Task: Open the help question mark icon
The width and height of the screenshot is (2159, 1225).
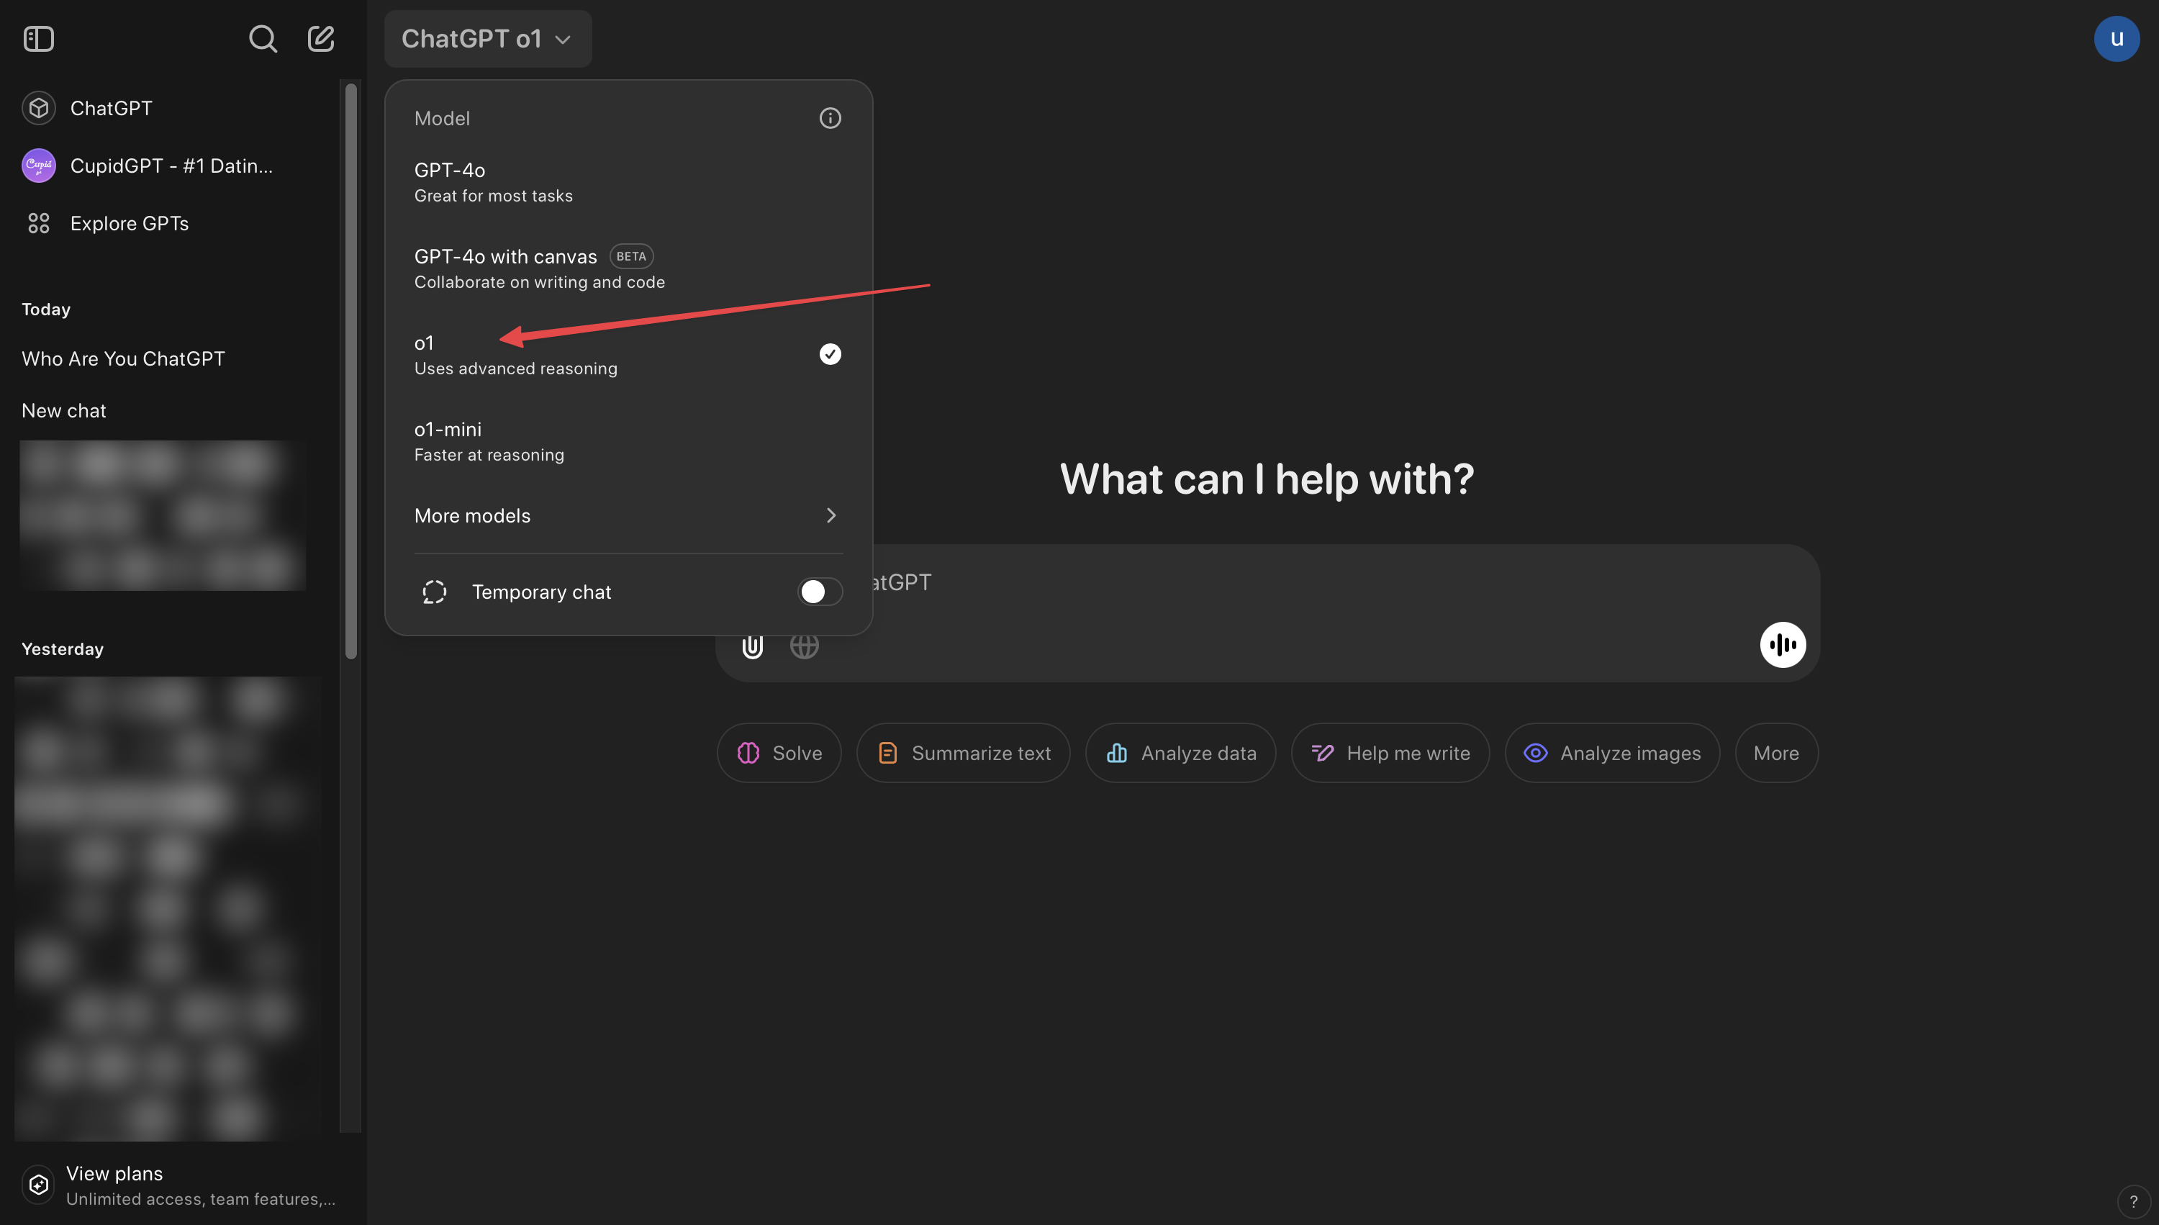Action: coord(2133,1201)
